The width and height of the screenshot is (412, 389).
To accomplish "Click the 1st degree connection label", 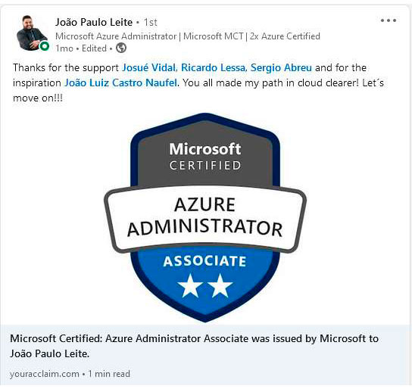I will [150, 22].
